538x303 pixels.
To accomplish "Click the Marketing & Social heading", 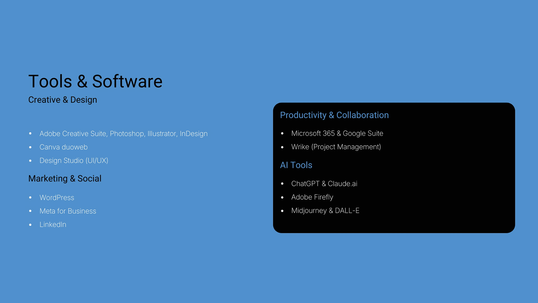I will tap(65, 178).
